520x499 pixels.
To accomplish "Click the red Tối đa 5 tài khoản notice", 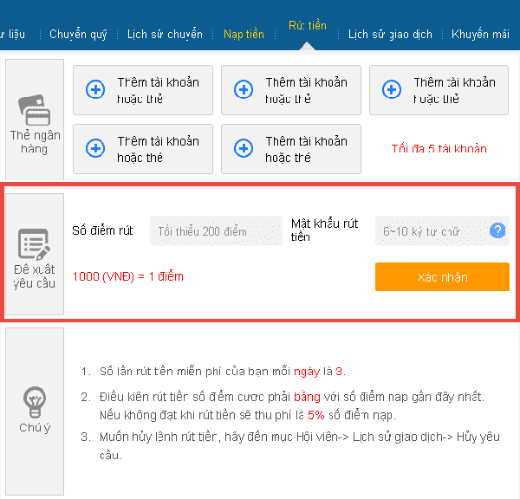I will click(x=439, y=149).
